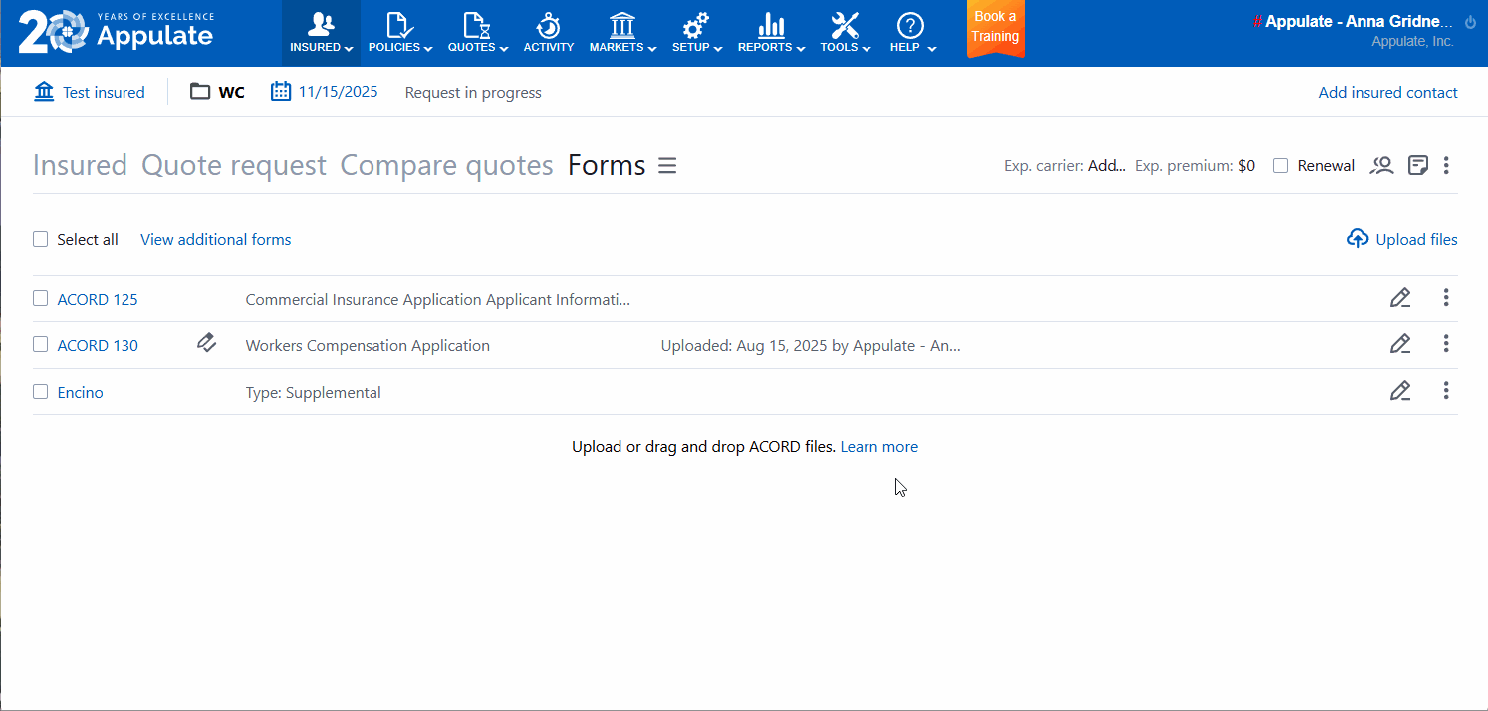Open the Tools wrench icon
The image size is (1488, 711).
(845, 24)
